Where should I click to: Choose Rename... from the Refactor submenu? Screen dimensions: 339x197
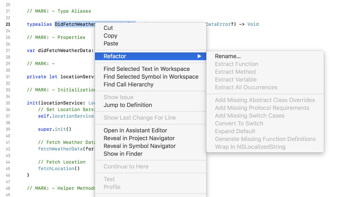tap(228, 56)
